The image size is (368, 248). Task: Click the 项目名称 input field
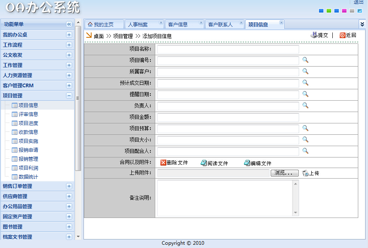click(228, 49)
